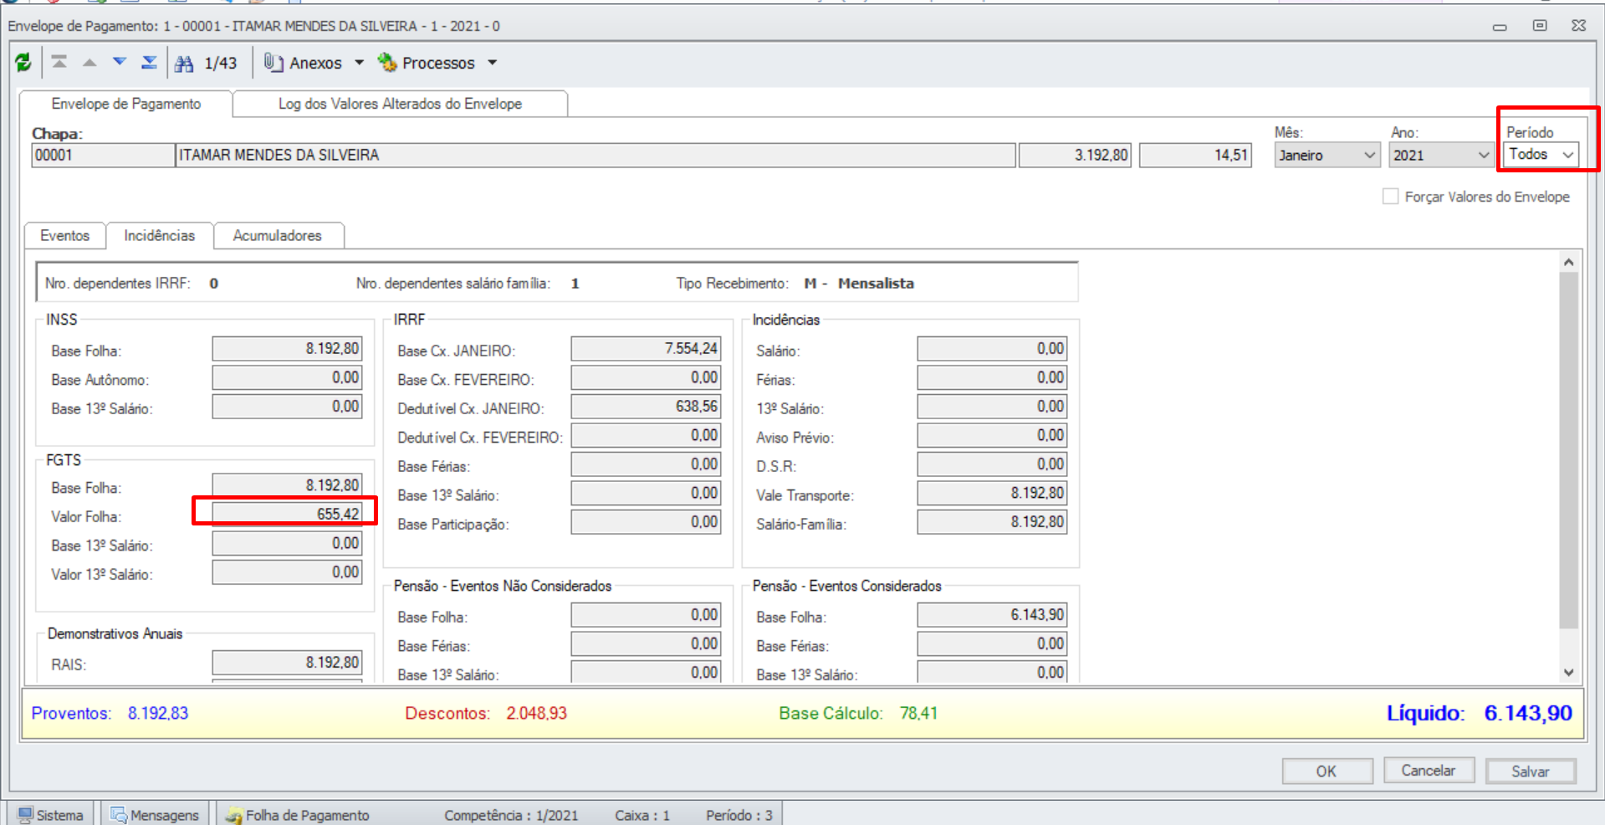Open Sistema in status bar

(x=51, y=815)
